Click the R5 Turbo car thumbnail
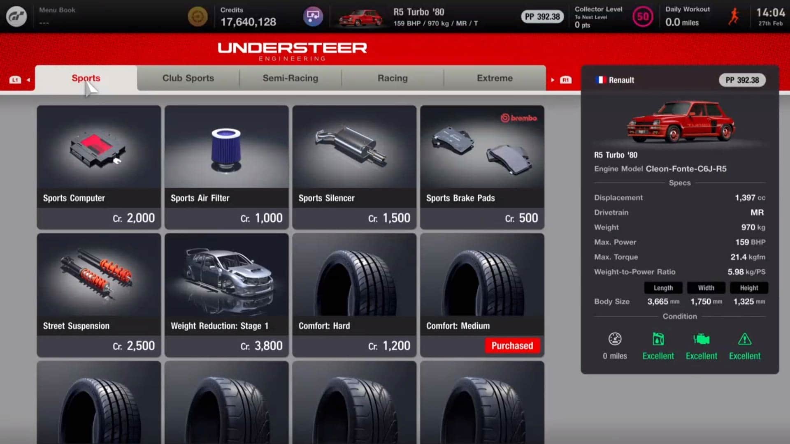This screenshot has width=790, height=444. [x=359, y=16]
